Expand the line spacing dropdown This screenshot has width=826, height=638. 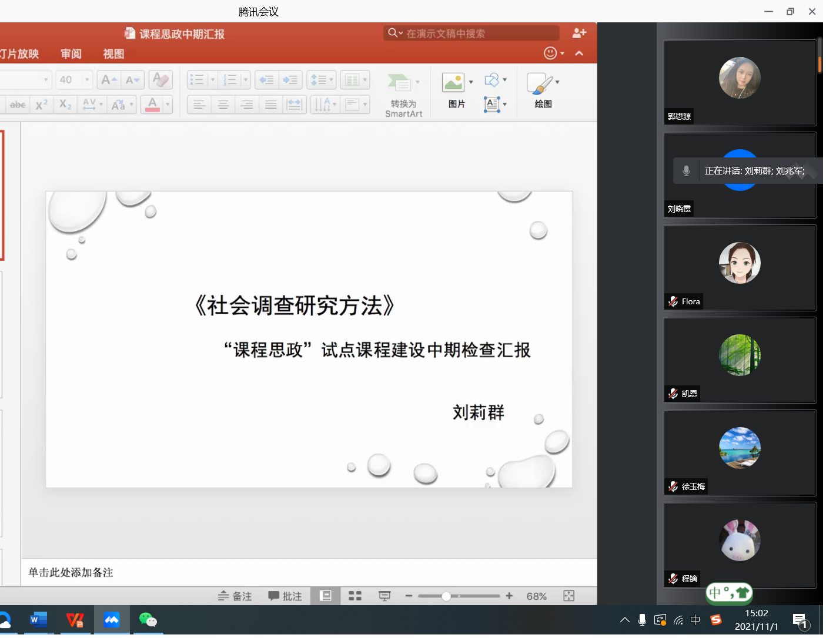332,79
